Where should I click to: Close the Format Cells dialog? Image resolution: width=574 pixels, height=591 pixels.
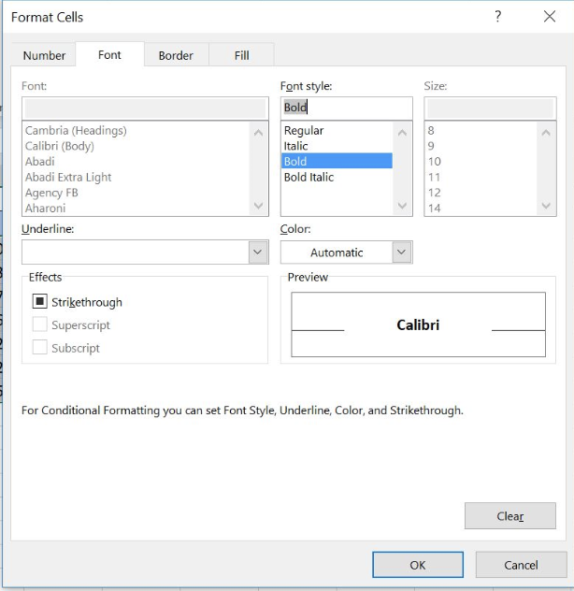click(550, 17)
